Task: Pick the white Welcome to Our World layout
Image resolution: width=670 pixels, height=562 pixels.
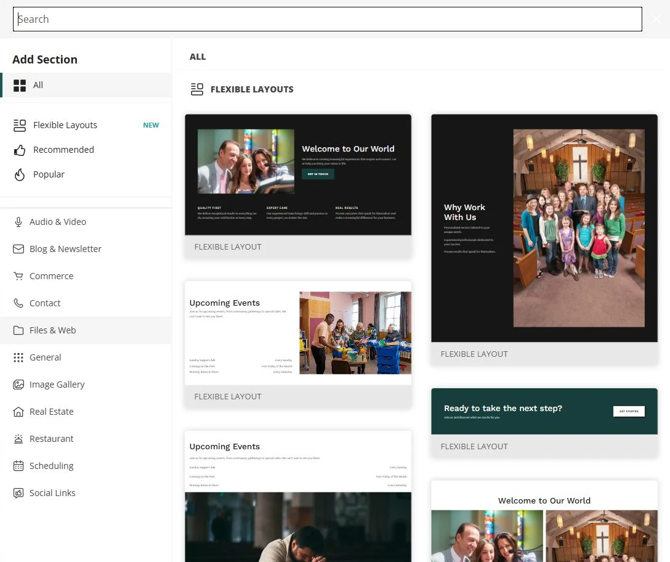Action: pyautogui.click(x=544, y=521)
